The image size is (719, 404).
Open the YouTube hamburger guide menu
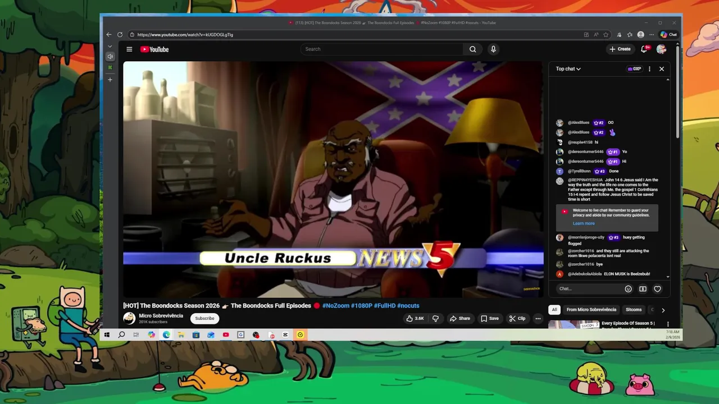coord(129,49)
